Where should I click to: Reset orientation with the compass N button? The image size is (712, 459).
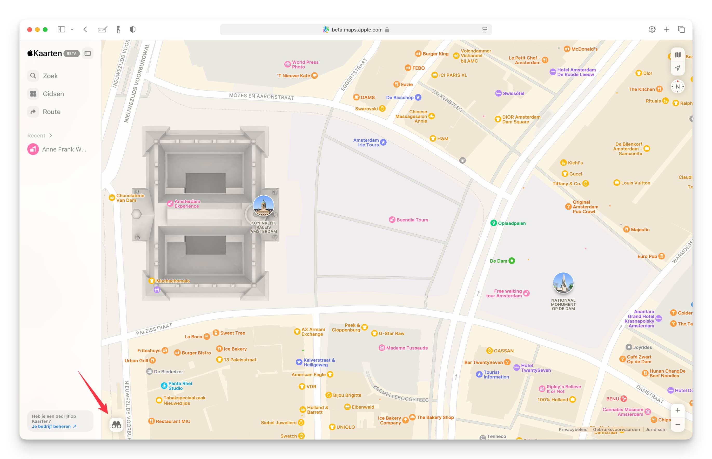click(x=677, y=87)
